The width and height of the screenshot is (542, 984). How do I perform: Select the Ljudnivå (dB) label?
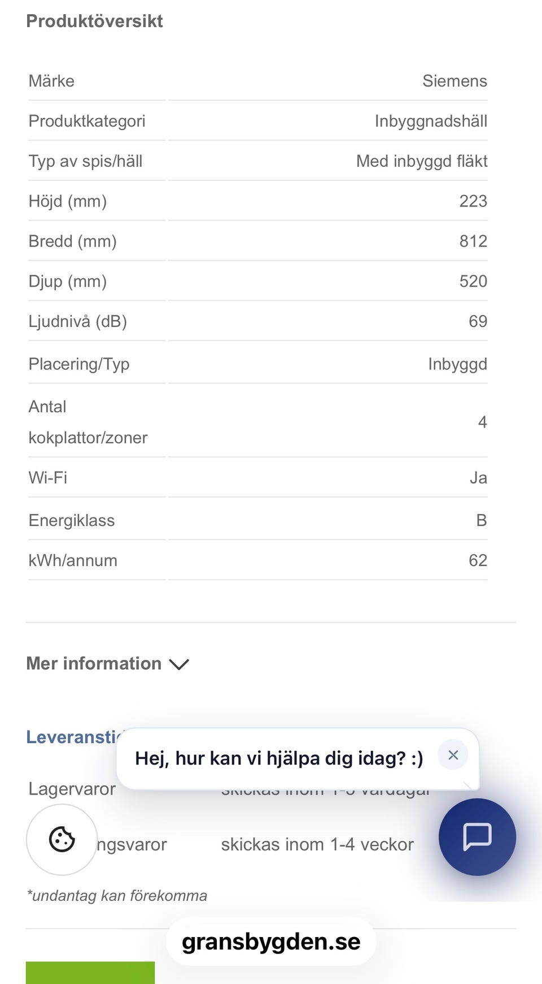pos(78,321)
